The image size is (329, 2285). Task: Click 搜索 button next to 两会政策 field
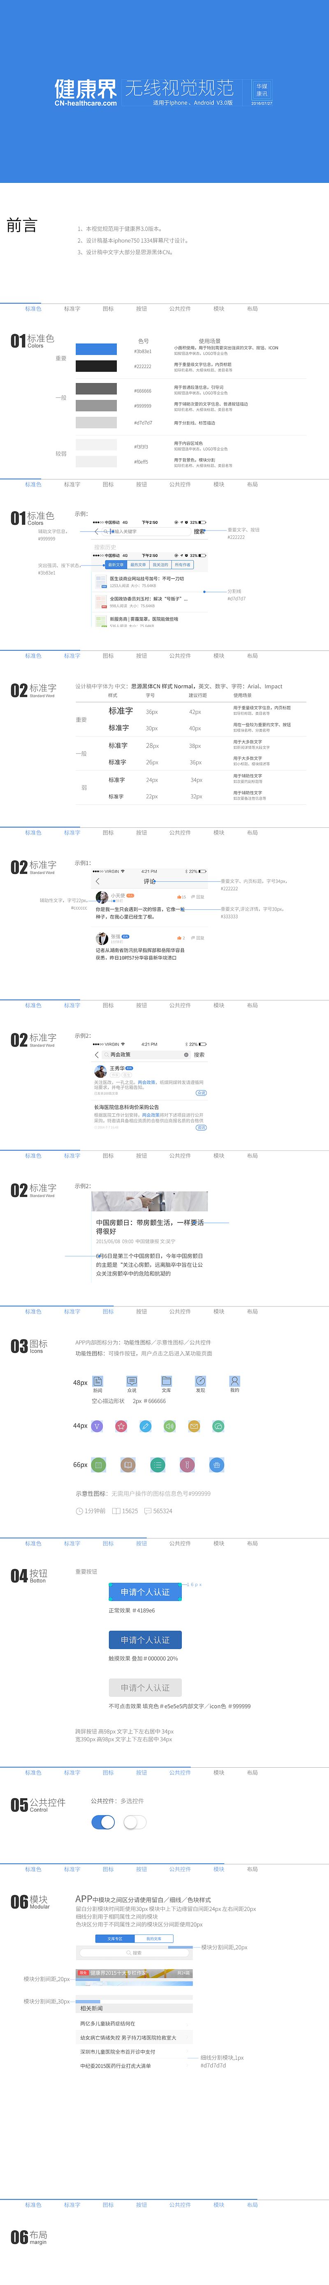pyautogui.click(x=199, y=1055)
